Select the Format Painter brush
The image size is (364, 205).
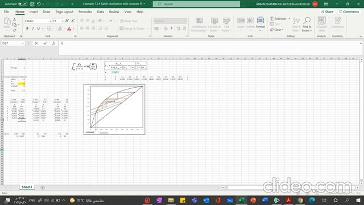click(14, 30)
